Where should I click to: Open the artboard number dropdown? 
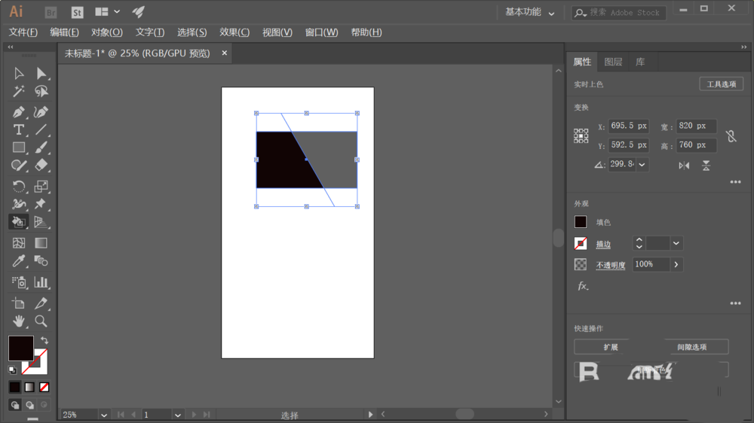click(x=177, y=415)
